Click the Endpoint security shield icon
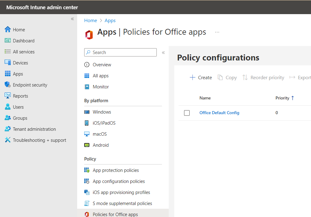This screenshot has width=311, height=217. point(8,85)
